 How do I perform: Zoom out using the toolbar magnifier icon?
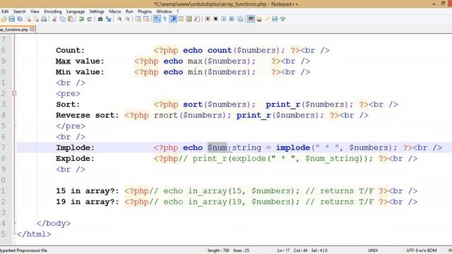click(127, 19)
